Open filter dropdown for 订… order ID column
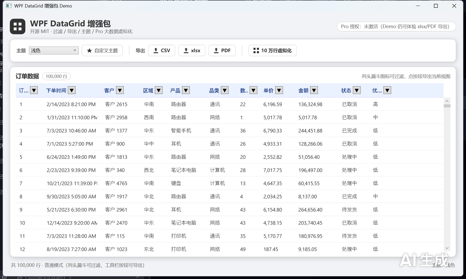Viewport: 466px width, 279px height. [x=34, y=90]
